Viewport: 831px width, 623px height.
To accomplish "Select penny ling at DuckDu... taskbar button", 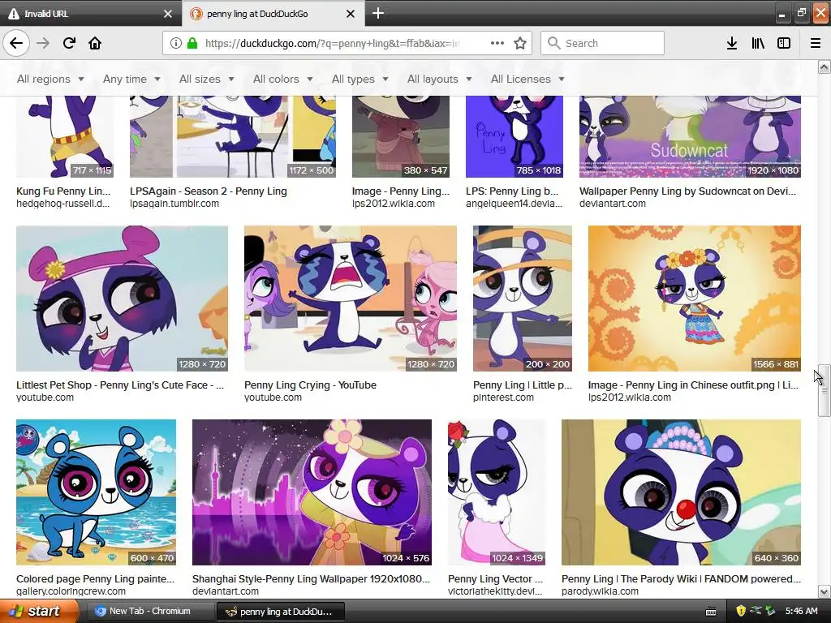I will point(281,612).
